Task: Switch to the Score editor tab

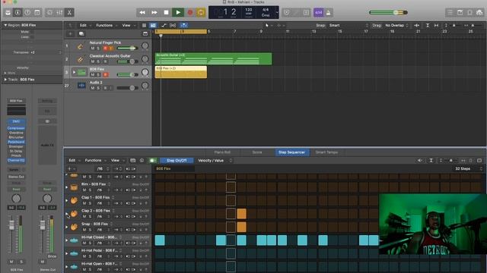Action: point(257,152)
